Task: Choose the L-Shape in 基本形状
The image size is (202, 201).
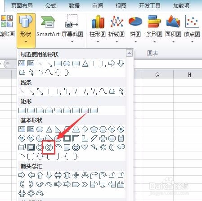Action: [x=85, y=138]
